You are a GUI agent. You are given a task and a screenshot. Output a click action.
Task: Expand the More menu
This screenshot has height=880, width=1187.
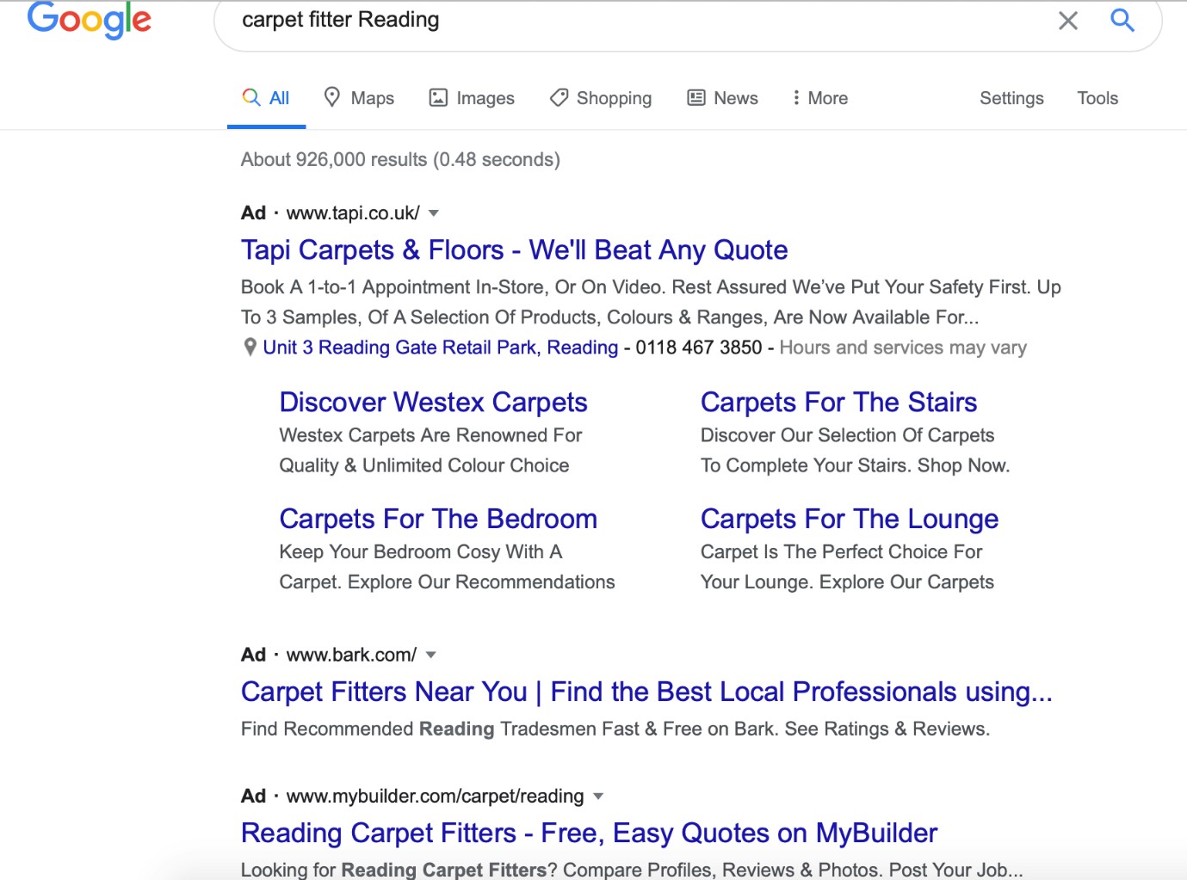[820, 98]
